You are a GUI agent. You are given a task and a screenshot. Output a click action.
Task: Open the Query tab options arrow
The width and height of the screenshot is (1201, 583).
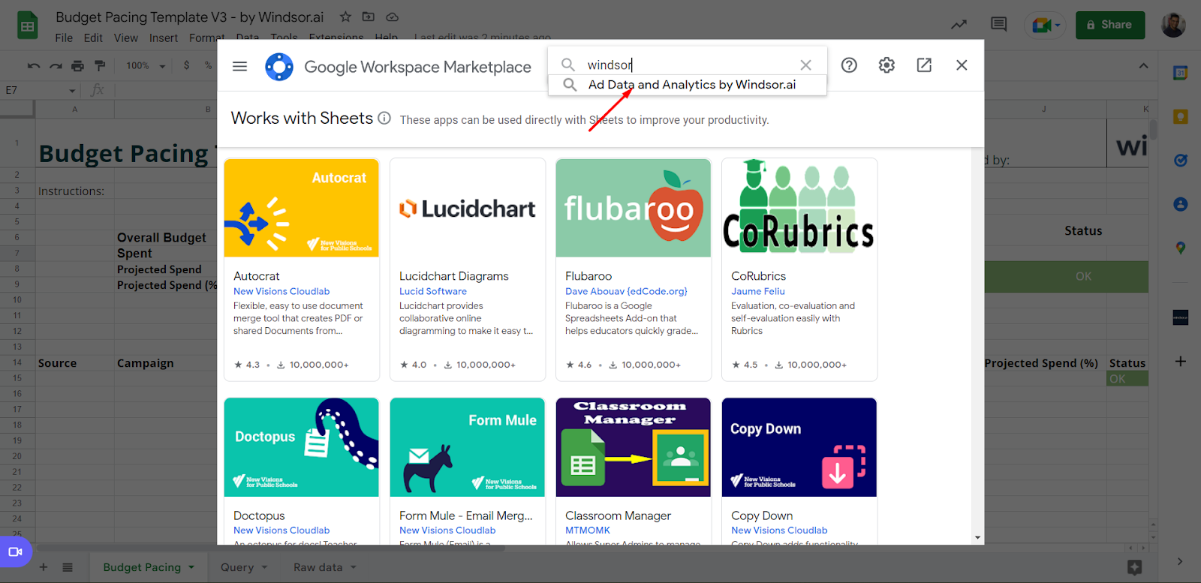(x=264, y=567)
